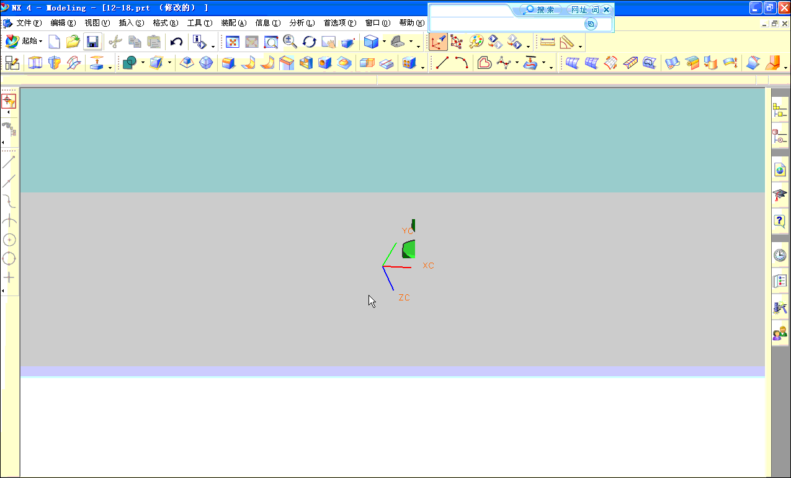Viewport: 791px width, 478px height.
Task: Open the Sketch tool icon
Action: [x=12, y=63]
